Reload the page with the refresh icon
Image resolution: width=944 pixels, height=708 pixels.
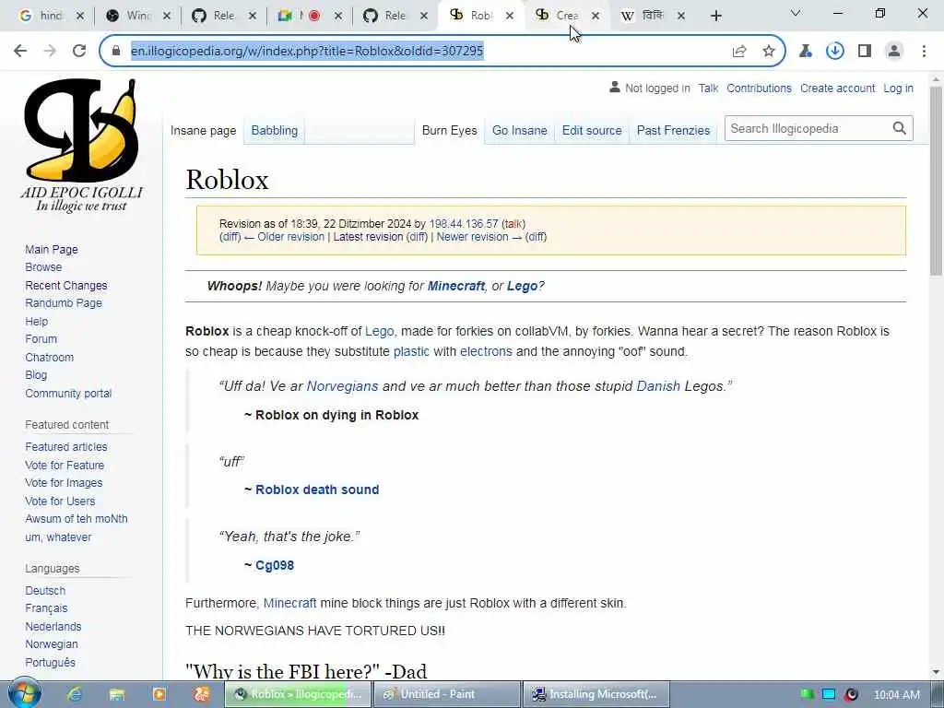(79, 52)
